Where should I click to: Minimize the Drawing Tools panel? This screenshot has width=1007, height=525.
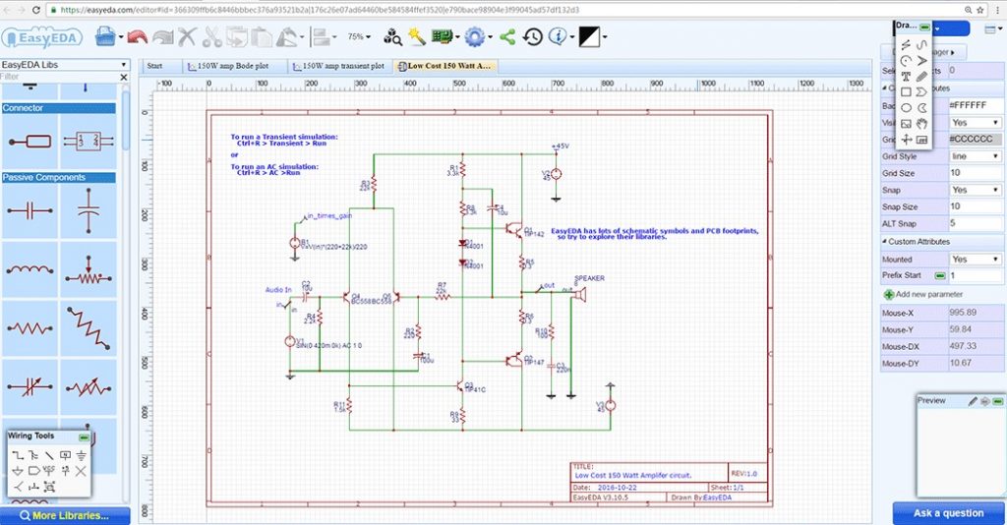tap(924, 27)
